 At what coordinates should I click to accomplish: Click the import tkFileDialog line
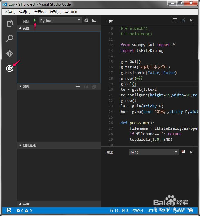tap(142, 51)
